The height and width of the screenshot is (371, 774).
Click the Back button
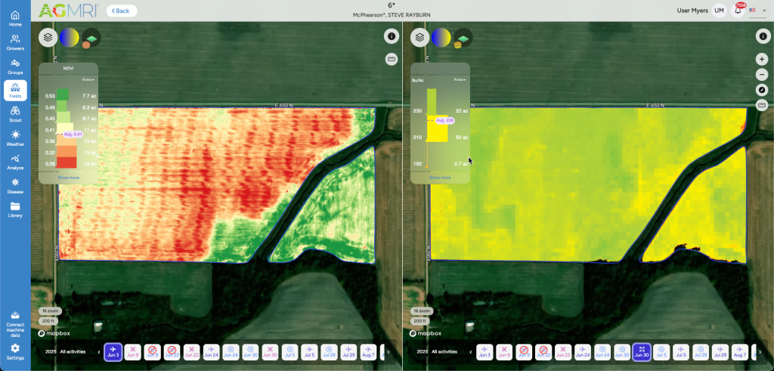tap(122, 11)
